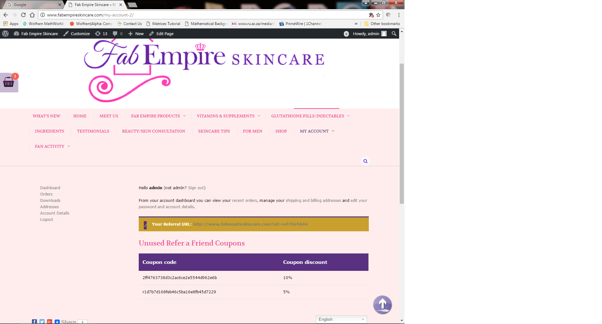The image size is (602, 324).
Task: Click Customize in the admin bar
Action: pos(76,34)
